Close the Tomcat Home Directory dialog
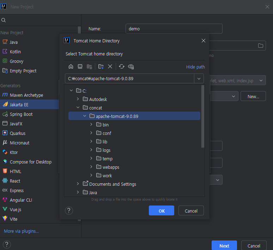The height and width of the screenshot is (250, 273). (x=204, y=41)
